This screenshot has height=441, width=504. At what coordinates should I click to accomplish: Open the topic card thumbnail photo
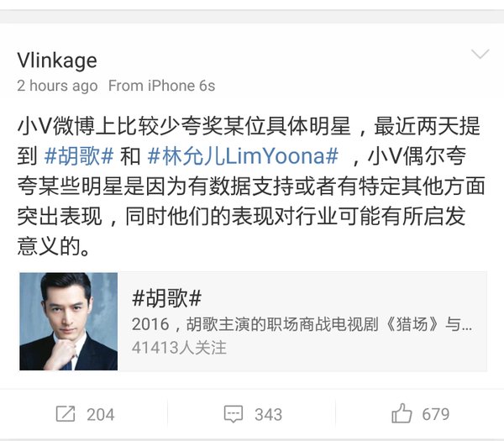69,322
